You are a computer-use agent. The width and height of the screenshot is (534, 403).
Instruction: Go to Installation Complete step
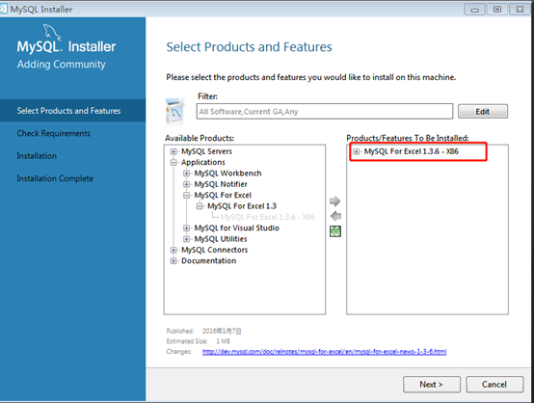[x=55, y=178]
